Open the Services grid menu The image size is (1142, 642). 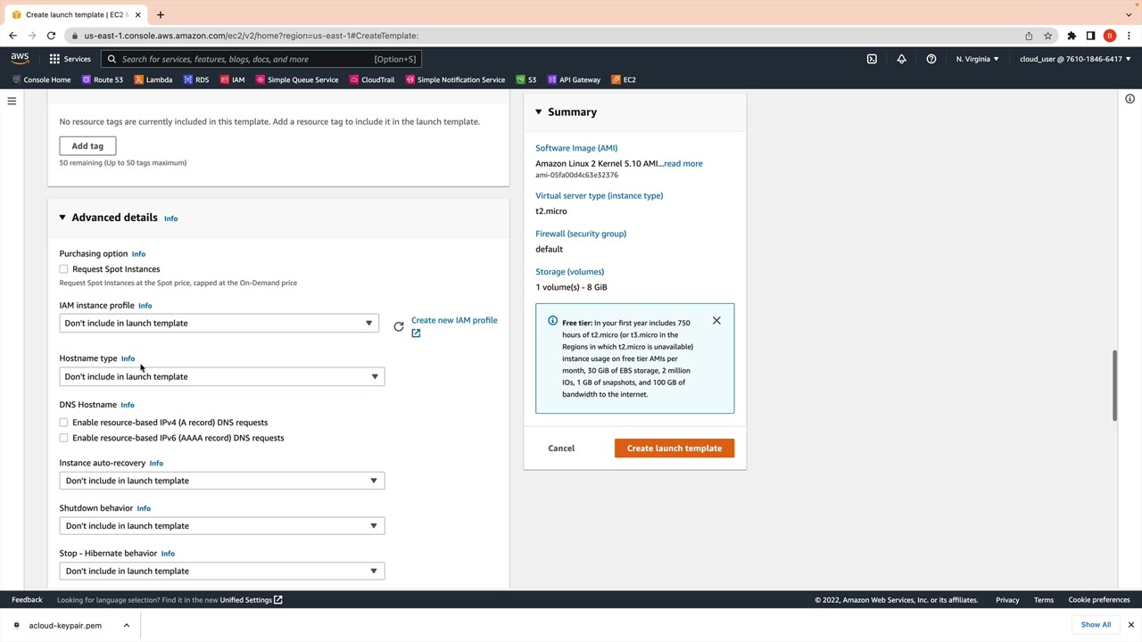coord(70,59)
